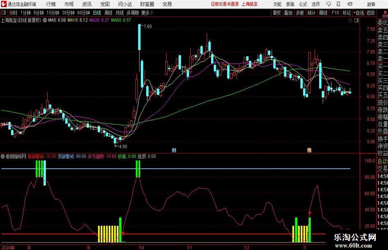Select the 多周期 multi-period tab
Viewport: 388px width, 250px height.
point(133,13)
